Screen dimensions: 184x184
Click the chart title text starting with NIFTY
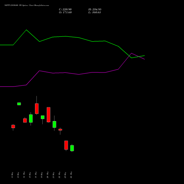pyautogui.click(x=26, y=6)
